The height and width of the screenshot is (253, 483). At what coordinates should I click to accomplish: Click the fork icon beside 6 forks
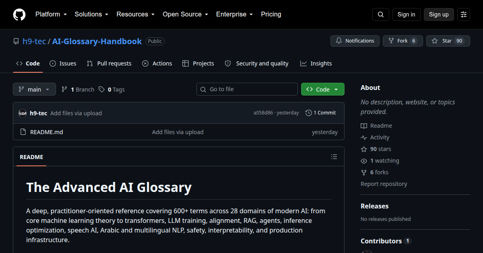pos(364,172)
